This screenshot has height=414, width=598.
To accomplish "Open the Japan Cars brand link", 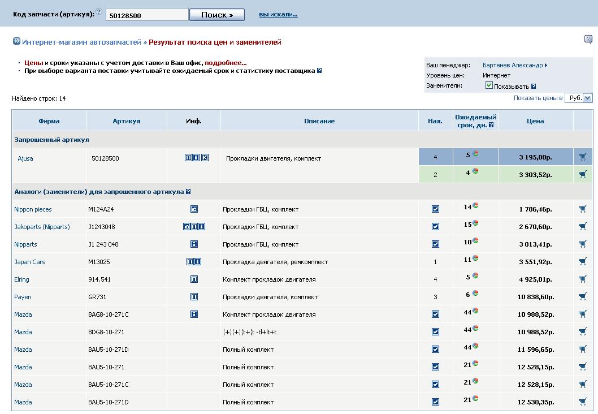I will (x=29, y=262).
